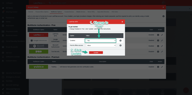192x95 pixels.
Task: Open the Permit offline access dropdown
Action: click(101, 45)
